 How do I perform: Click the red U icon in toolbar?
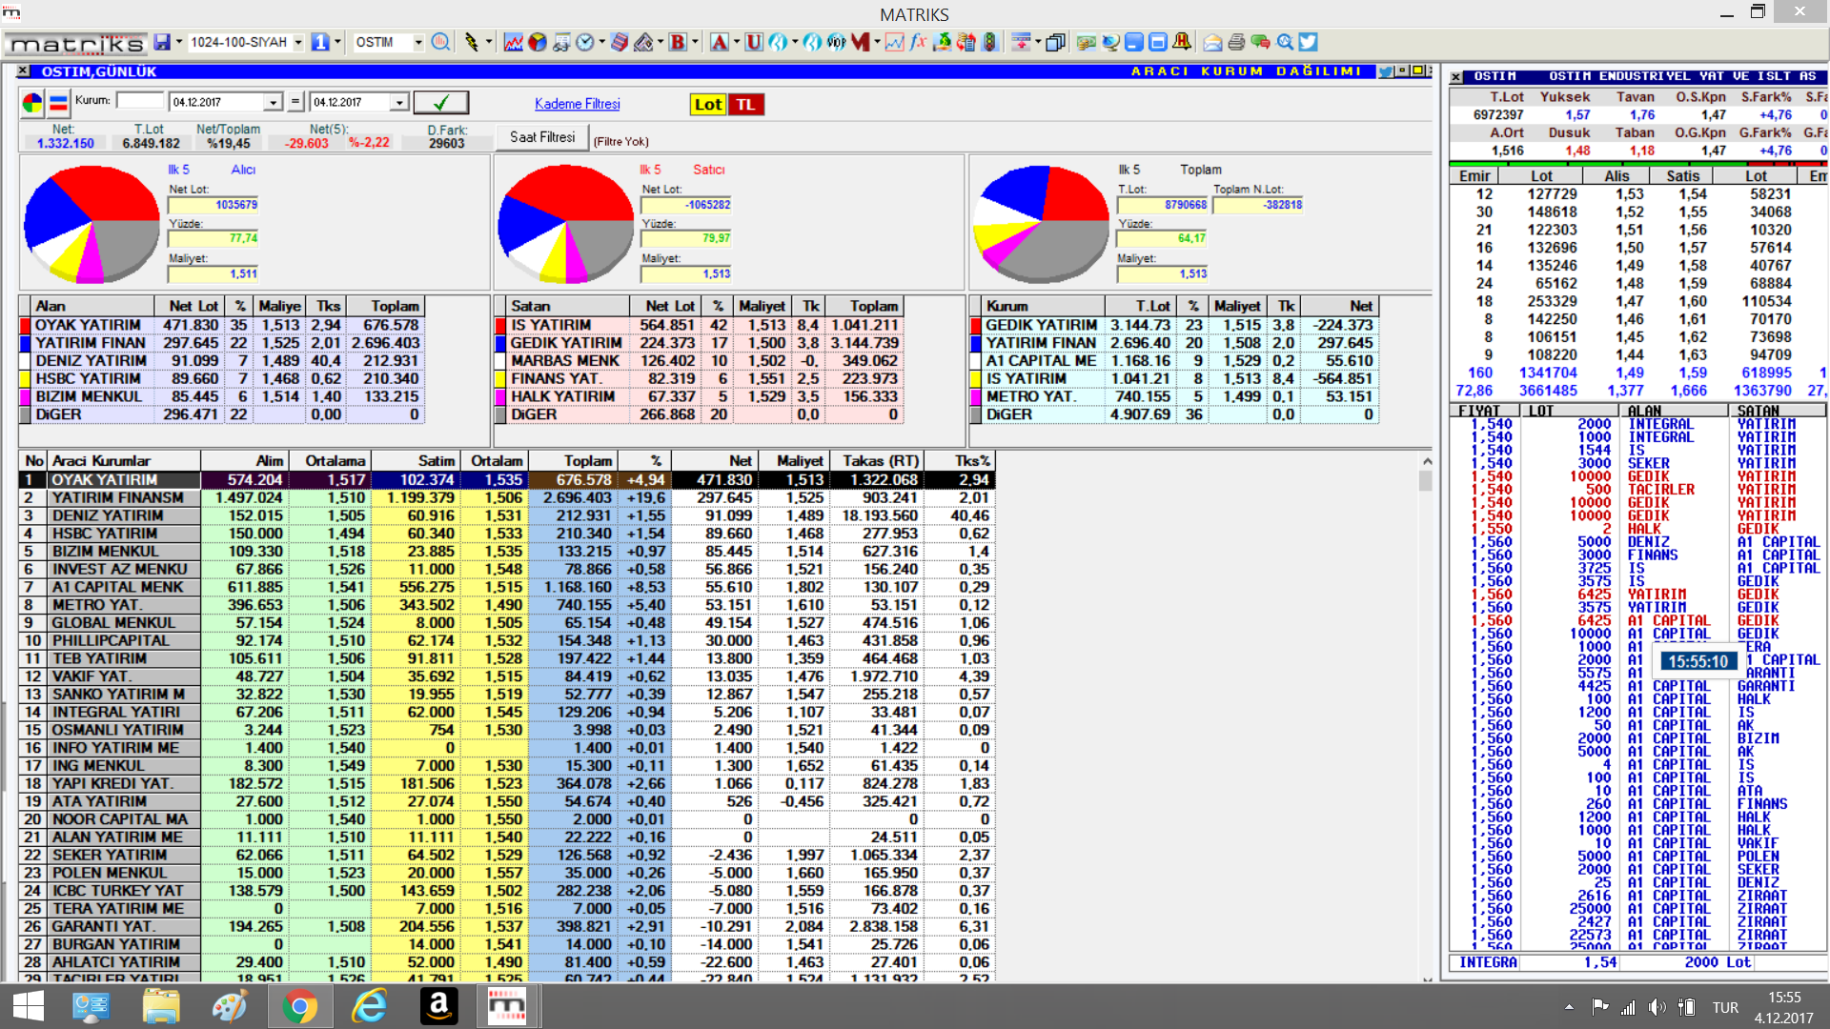pos(754,42)
